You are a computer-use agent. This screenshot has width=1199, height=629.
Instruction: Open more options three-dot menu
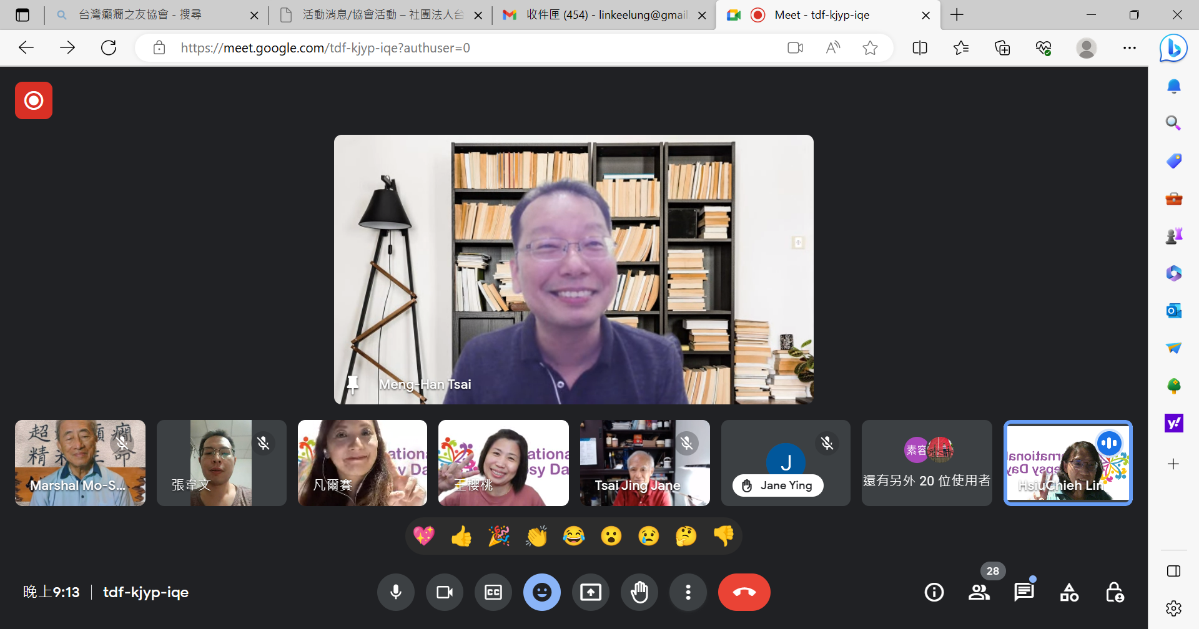688,592
